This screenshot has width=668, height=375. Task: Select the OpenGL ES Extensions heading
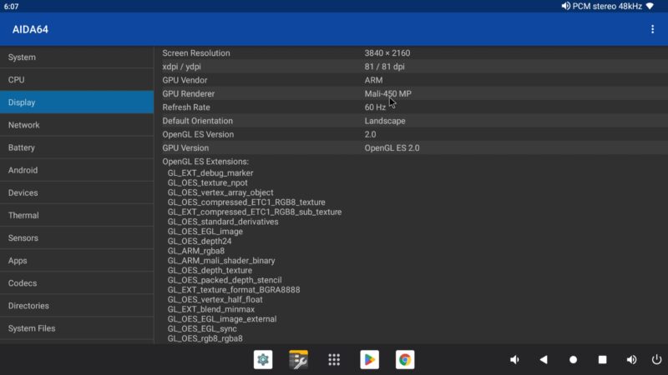205,162
